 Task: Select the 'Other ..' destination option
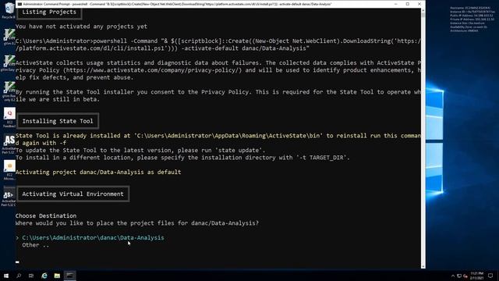(36, 245)
